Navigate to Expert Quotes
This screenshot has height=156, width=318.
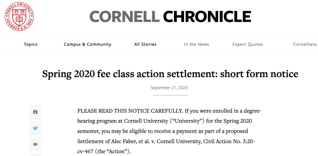point(248,44)
